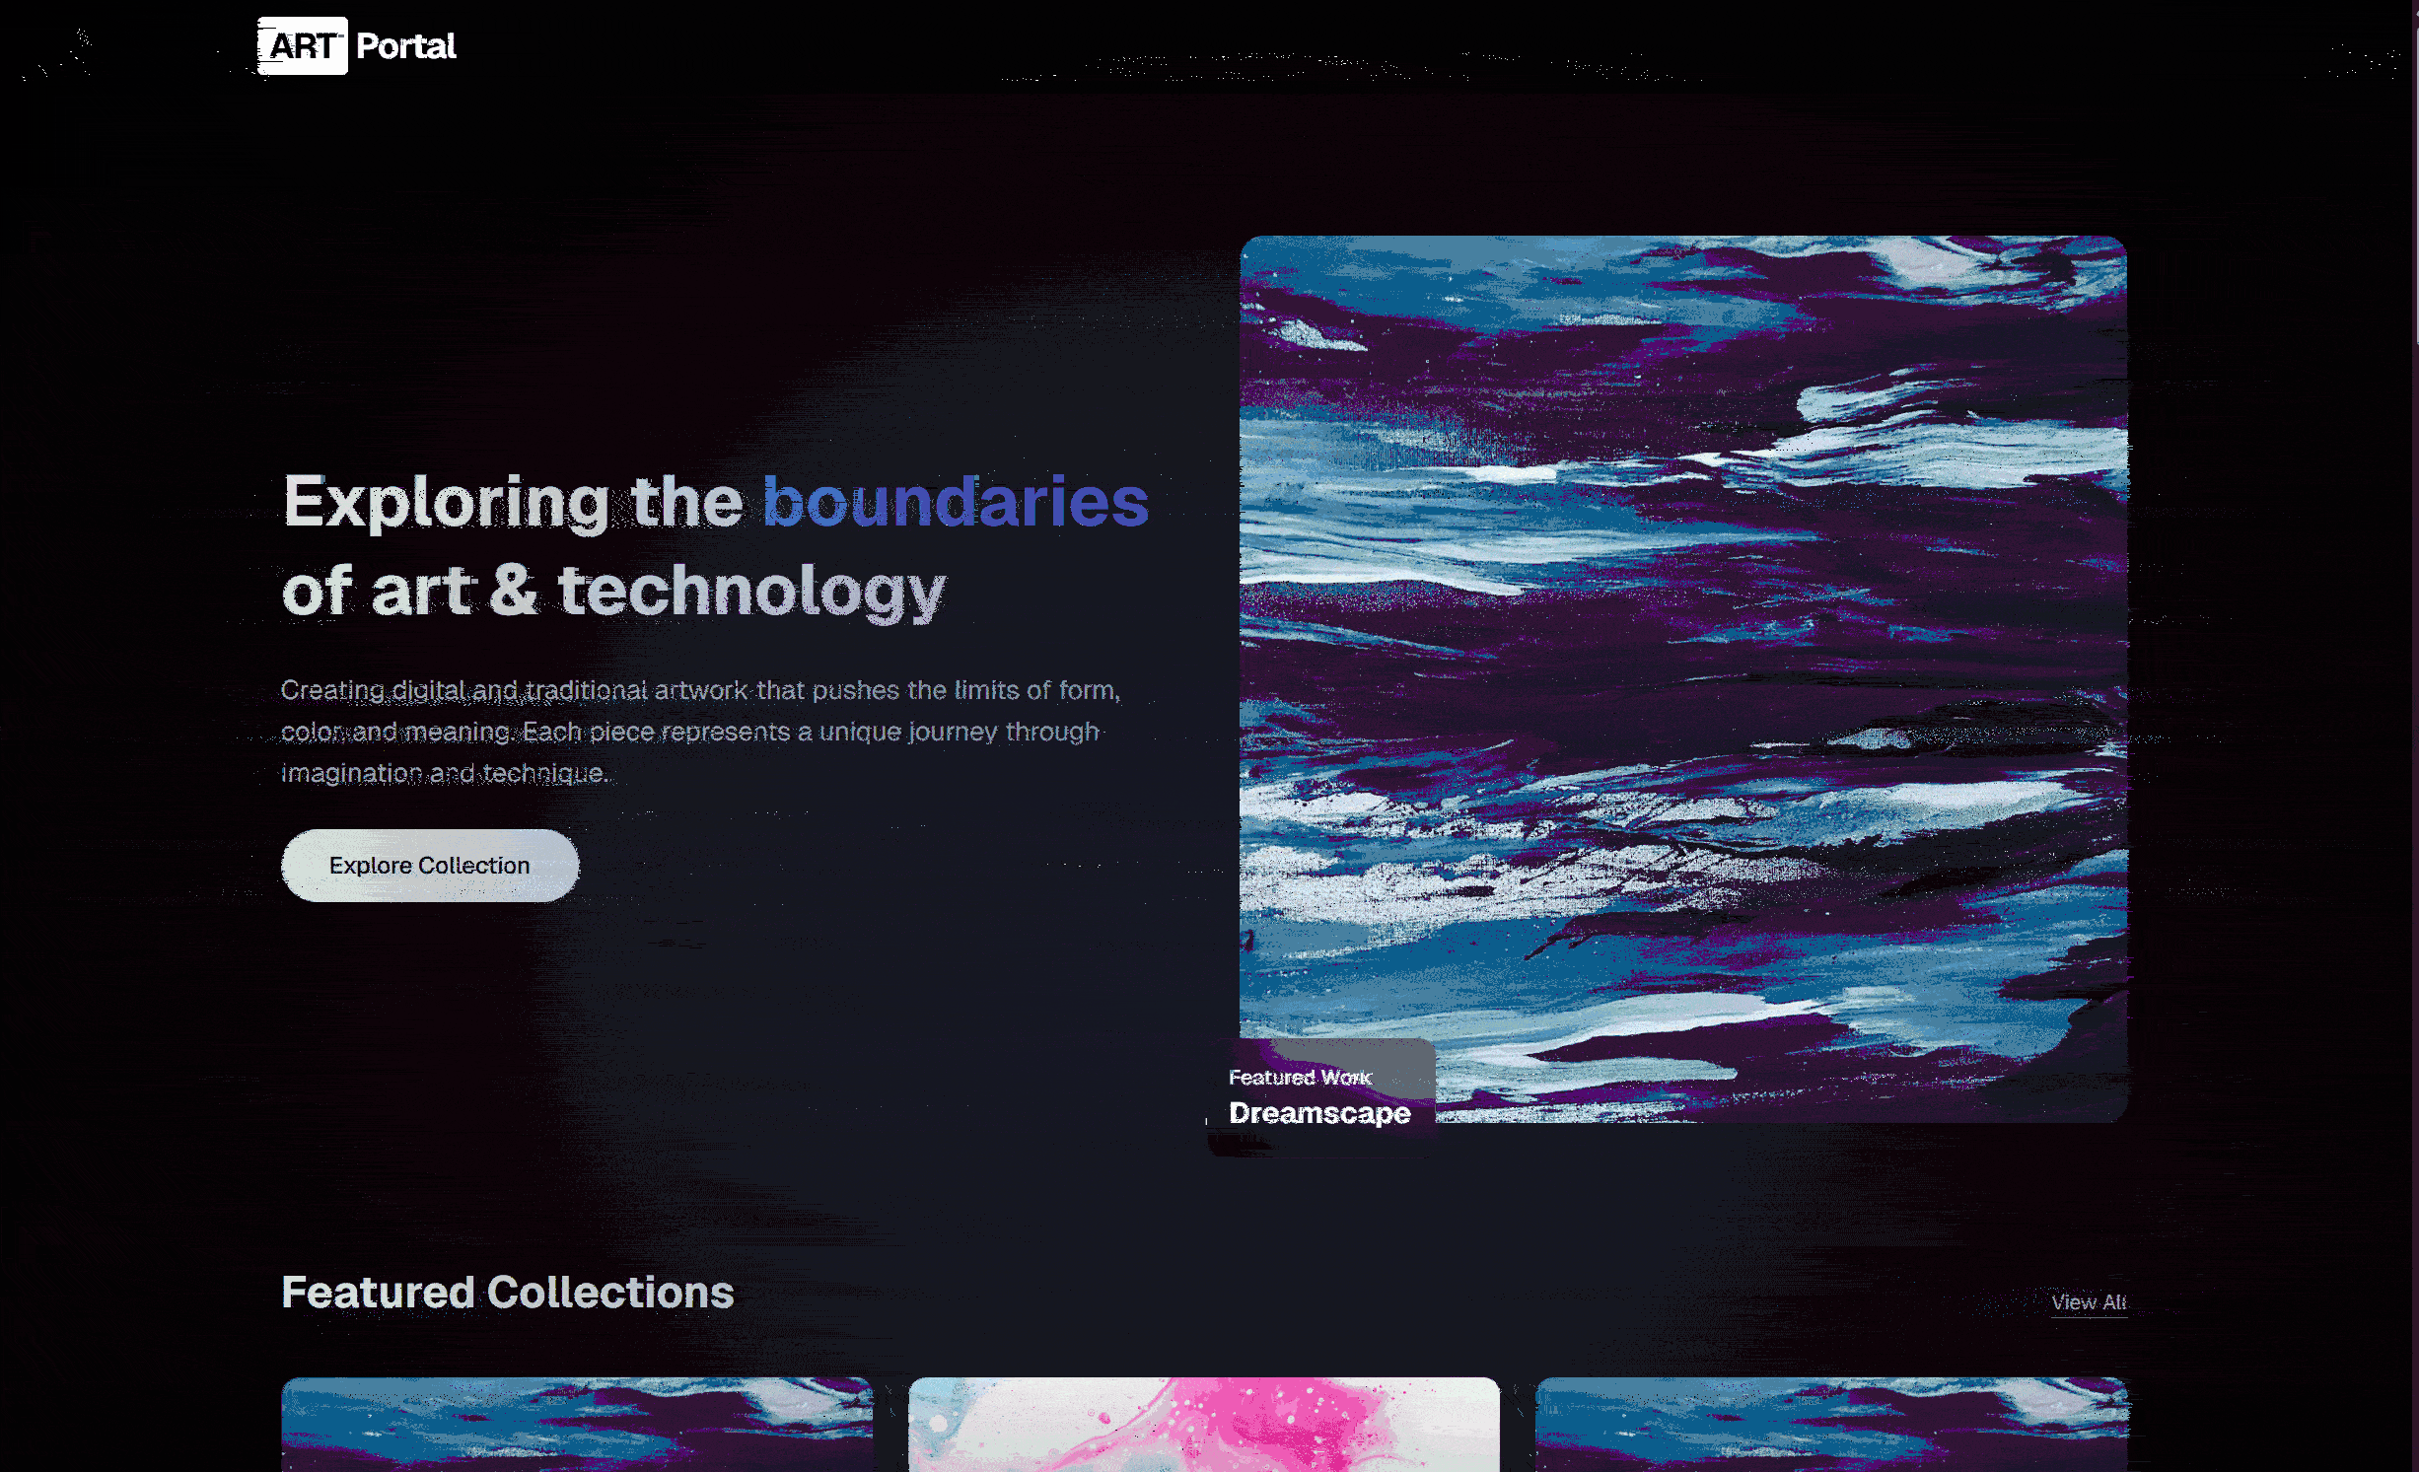The height and width of the screenshot is (1472, 2419).
Task: Click the 'Creating digital and traditional artwork' line
Action: (x=700, y=690)
